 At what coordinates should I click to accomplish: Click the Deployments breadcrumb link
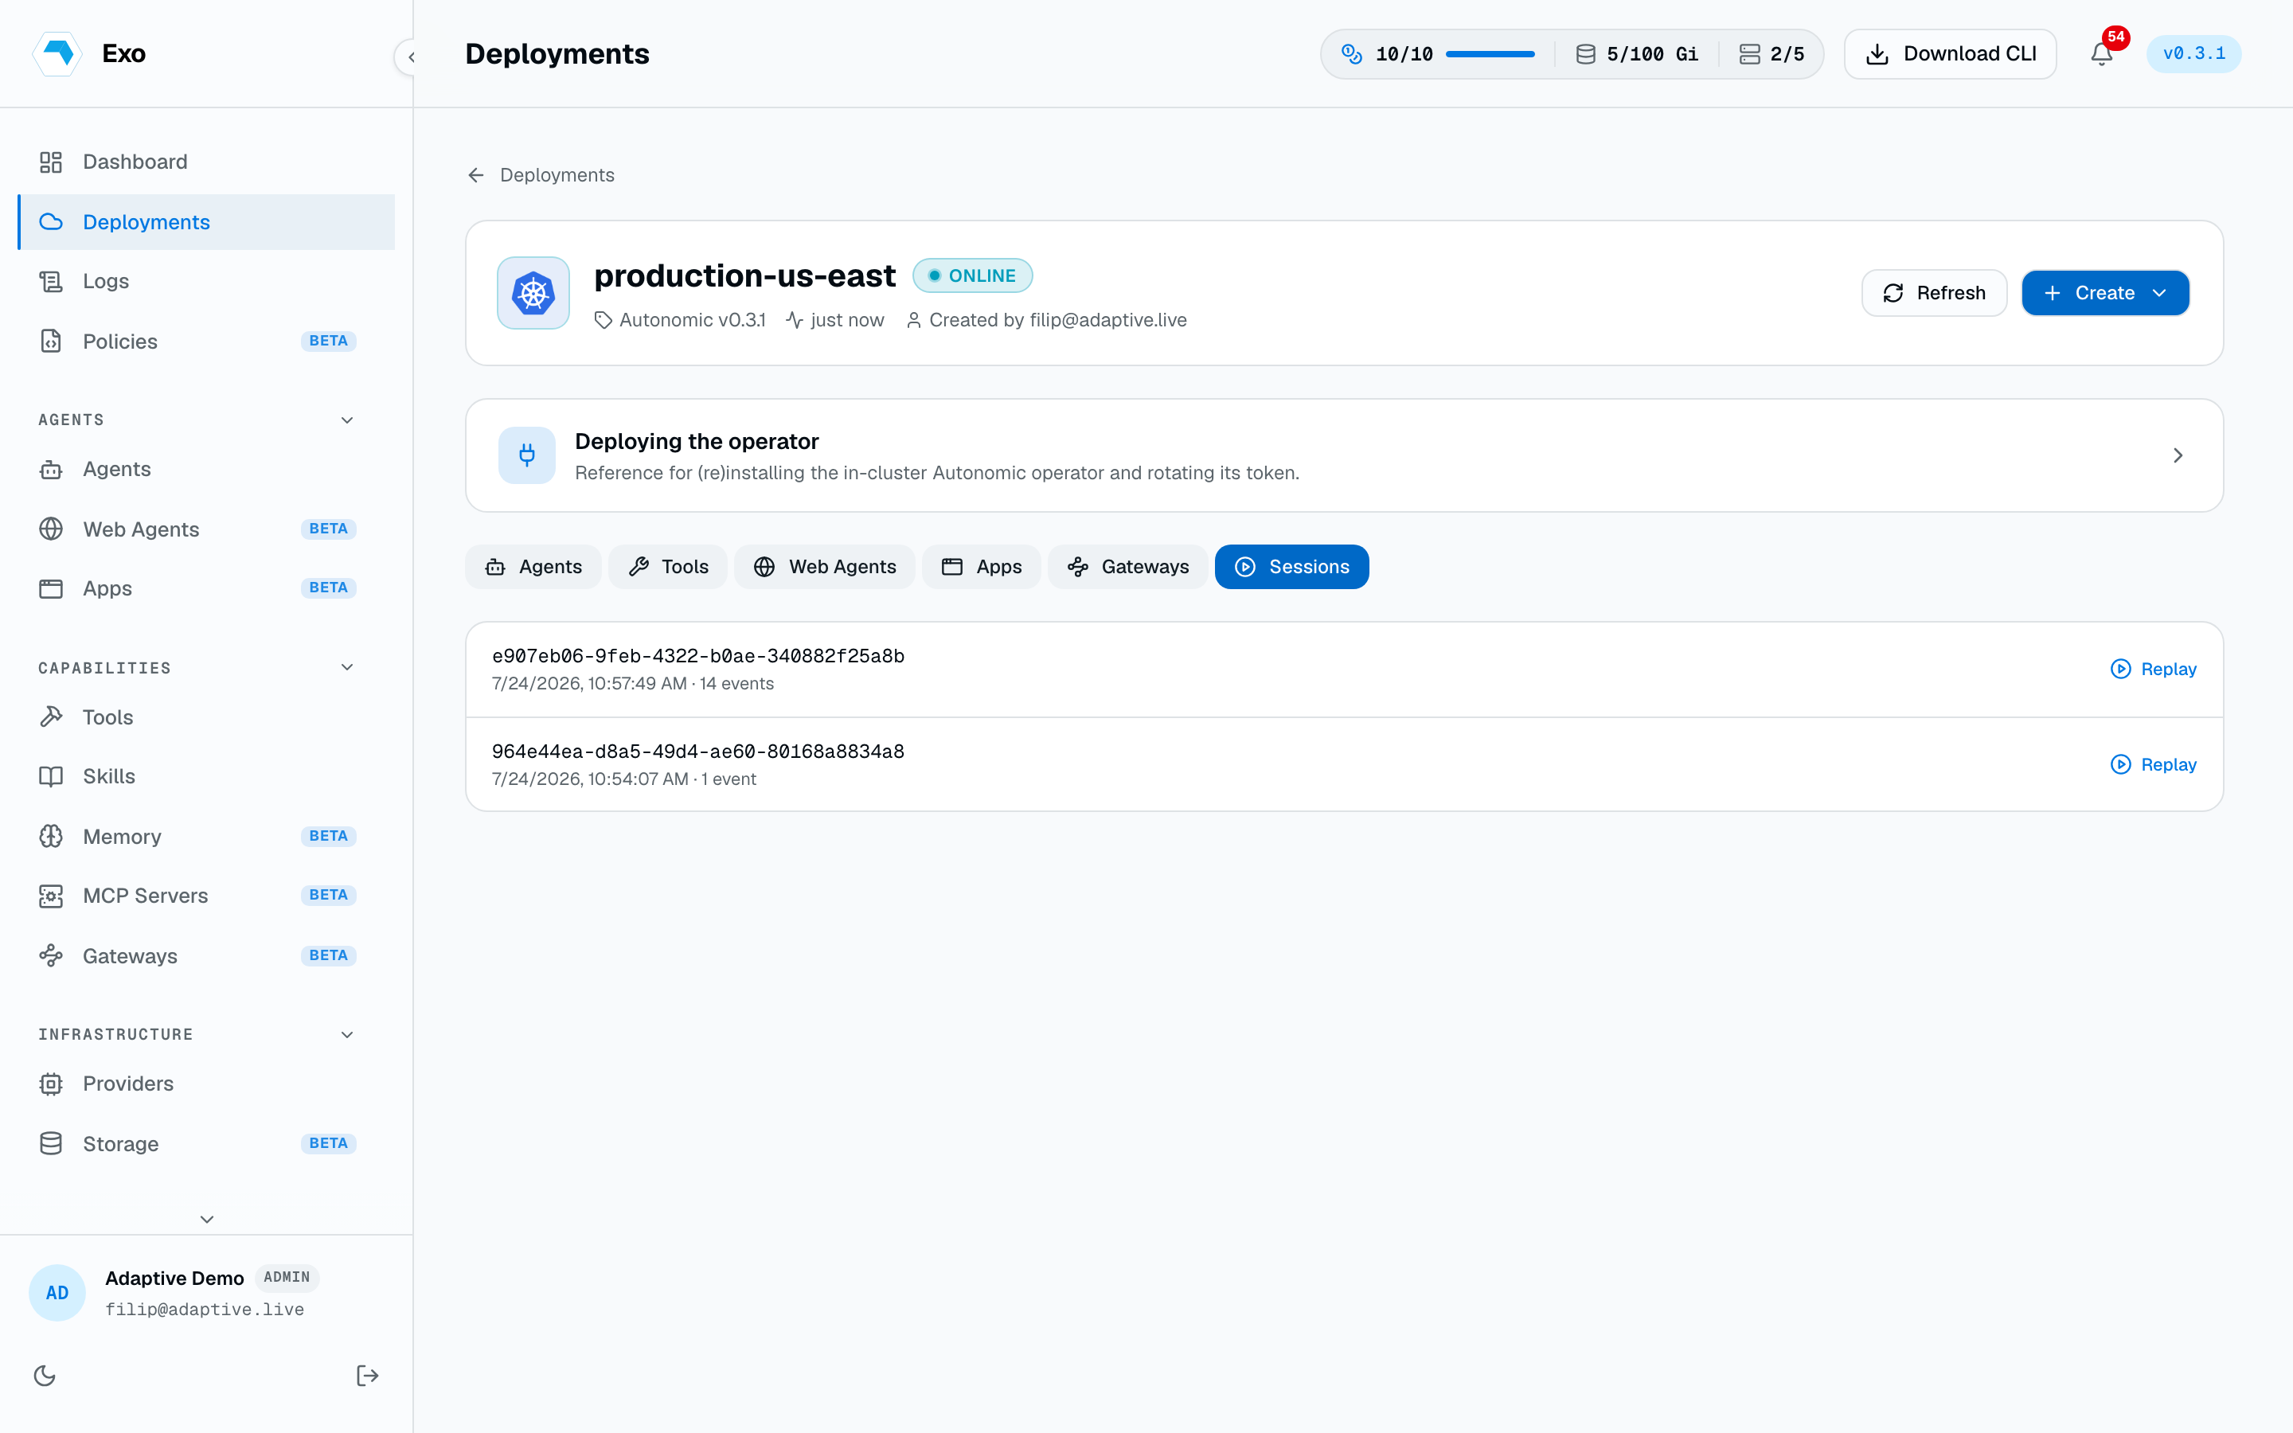[x=557, y=175]
